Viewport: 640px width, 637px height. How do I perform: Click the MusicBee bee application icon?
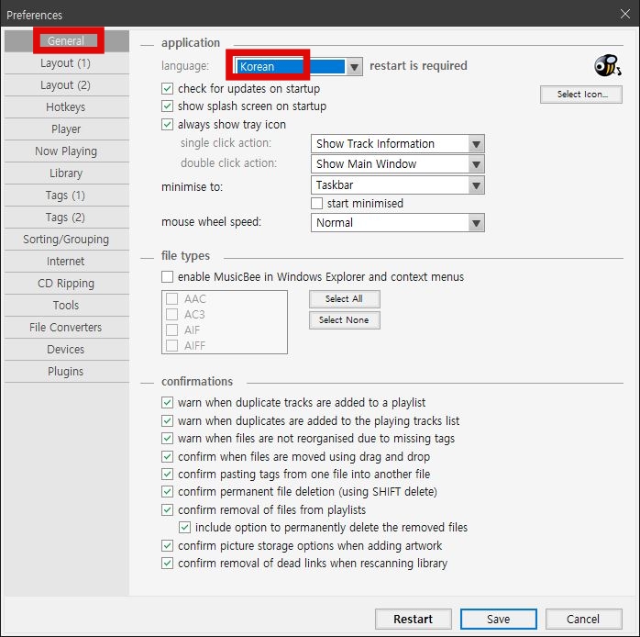(x=607, y=65)
